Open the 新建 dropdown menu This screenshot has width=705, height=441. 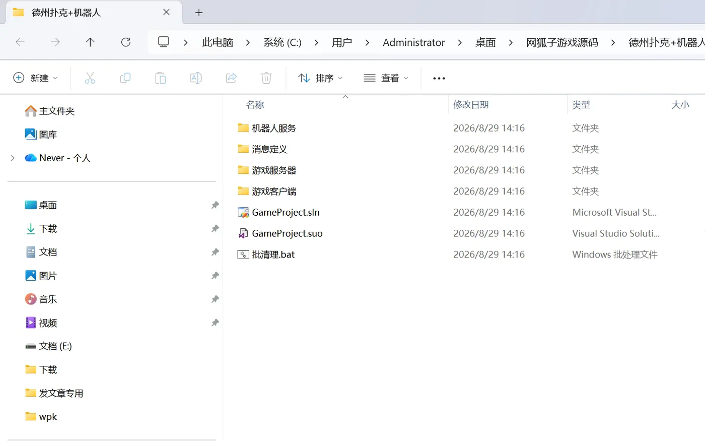[x=35, y=78]
